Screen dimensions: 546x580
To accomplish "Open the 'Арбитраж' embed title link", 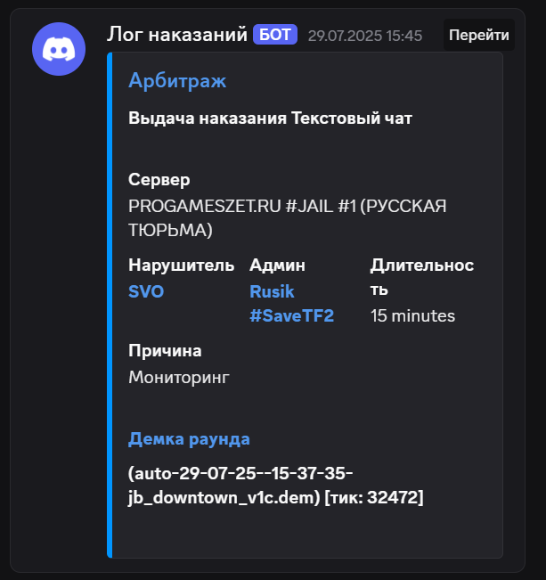I will click(x=177, y=80).
